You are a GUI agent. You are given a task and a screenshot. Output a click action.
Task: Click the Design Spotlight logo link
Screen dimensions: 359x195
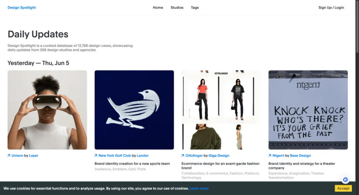[x=22, y=8]
